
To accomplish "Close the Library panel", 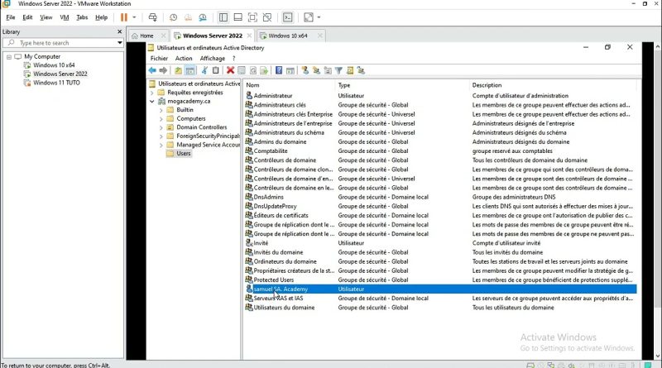I will tap(119, 31).
